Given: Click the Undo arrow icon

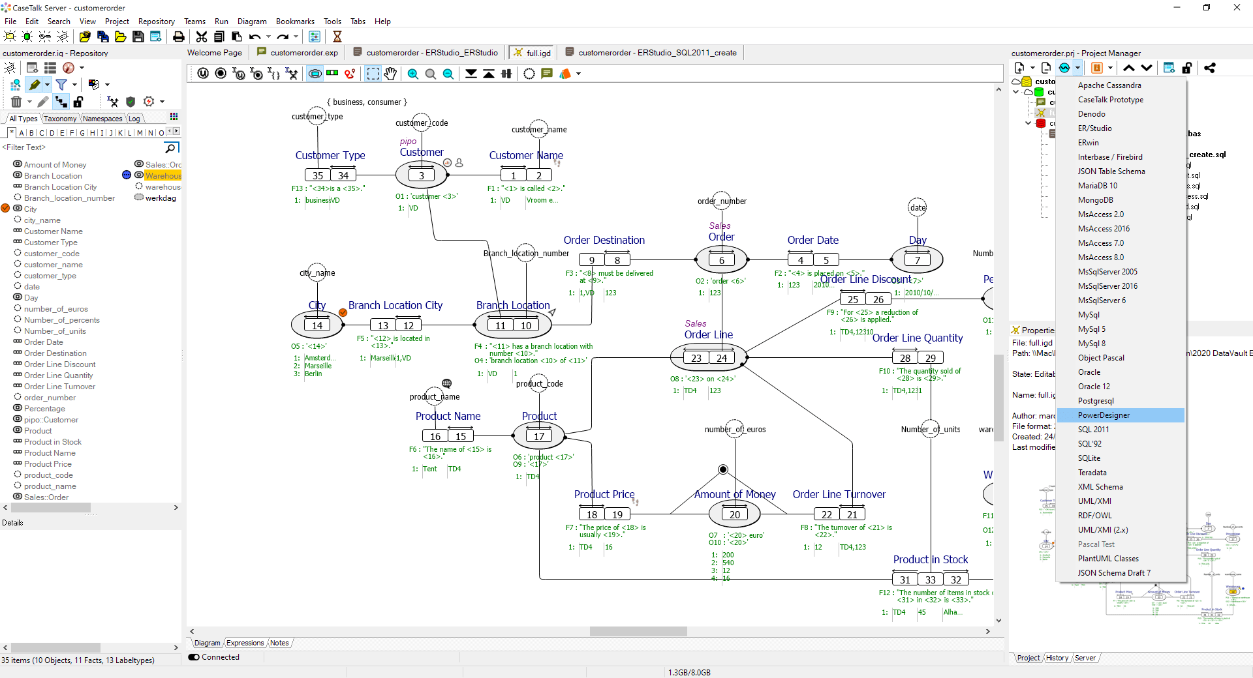Looking at the screenshot, I should [255, 37].
